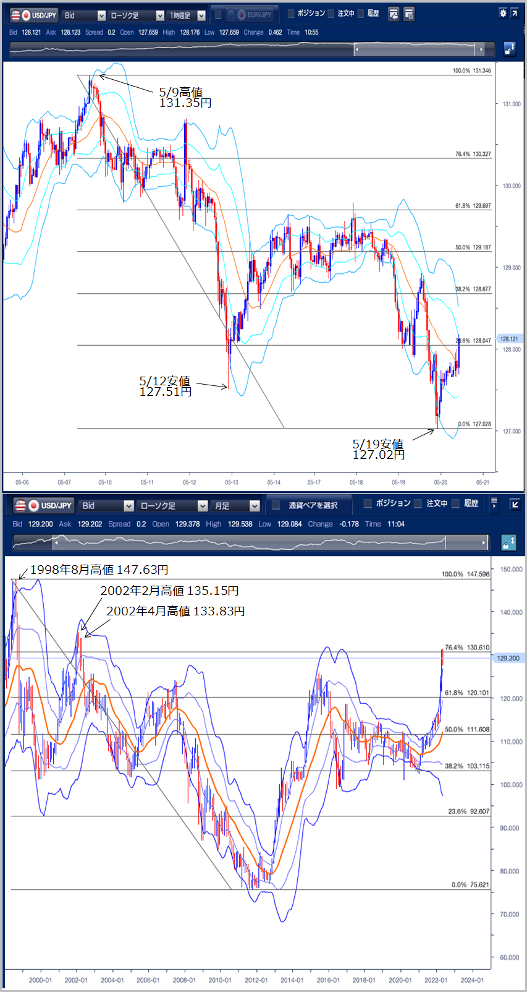Click the right handle of top chart navigator slider
527x992 pixels.
click(480, 49)
